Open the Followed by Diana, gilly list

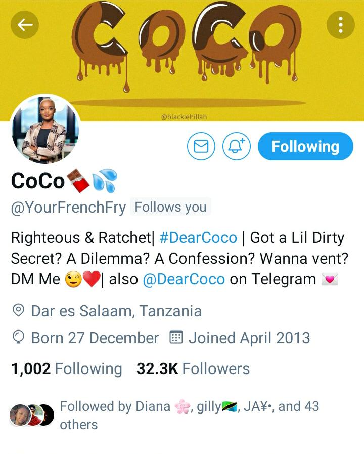click(x=190, y=415)
